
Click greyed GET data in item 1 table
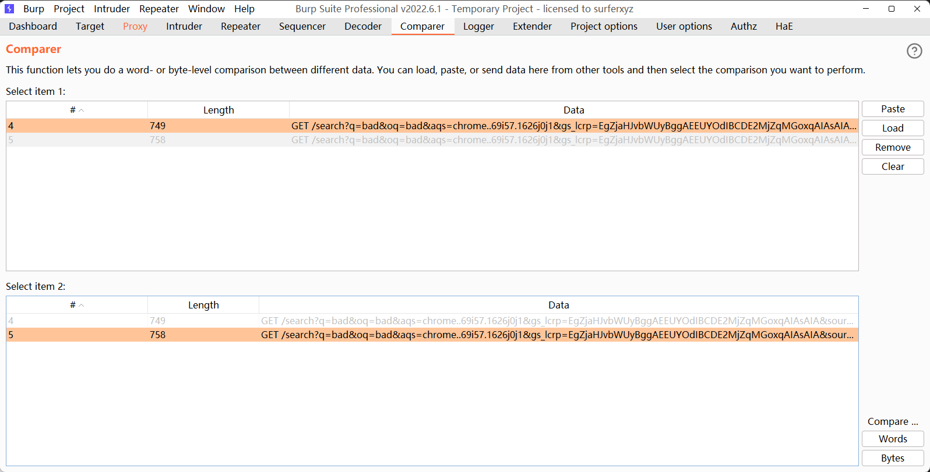coord(574,140)
